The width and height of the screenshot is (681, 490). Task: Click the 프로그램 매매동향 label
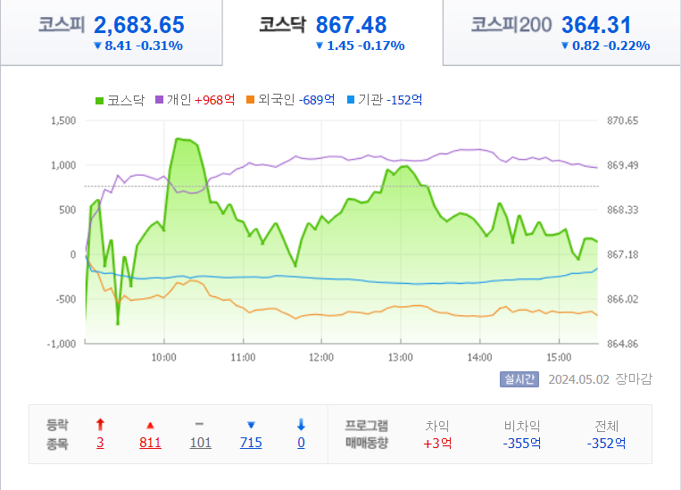(367, 434)
